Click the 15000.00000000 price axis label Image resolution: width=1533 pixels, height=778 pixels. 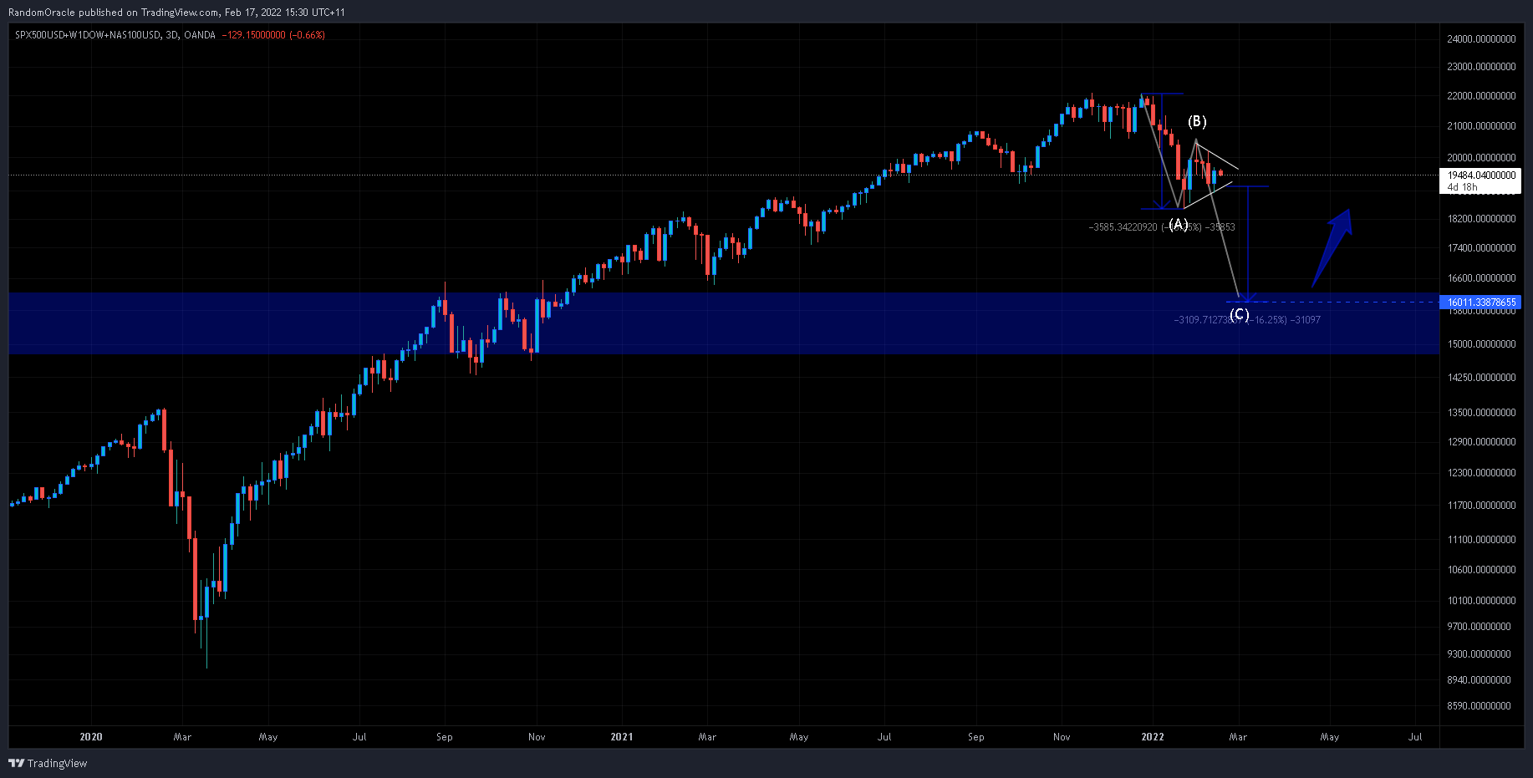click(1481, 344)
